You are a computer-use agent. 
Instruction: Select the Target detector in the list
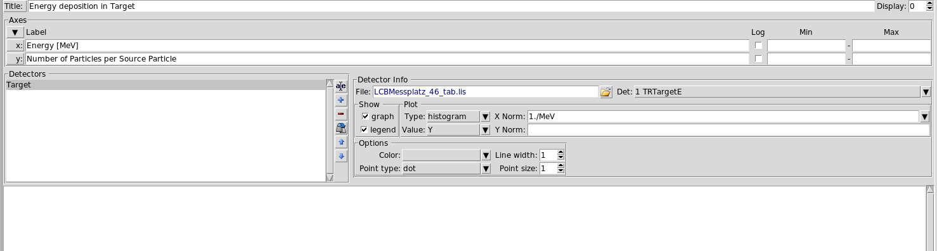click(165, 85)
